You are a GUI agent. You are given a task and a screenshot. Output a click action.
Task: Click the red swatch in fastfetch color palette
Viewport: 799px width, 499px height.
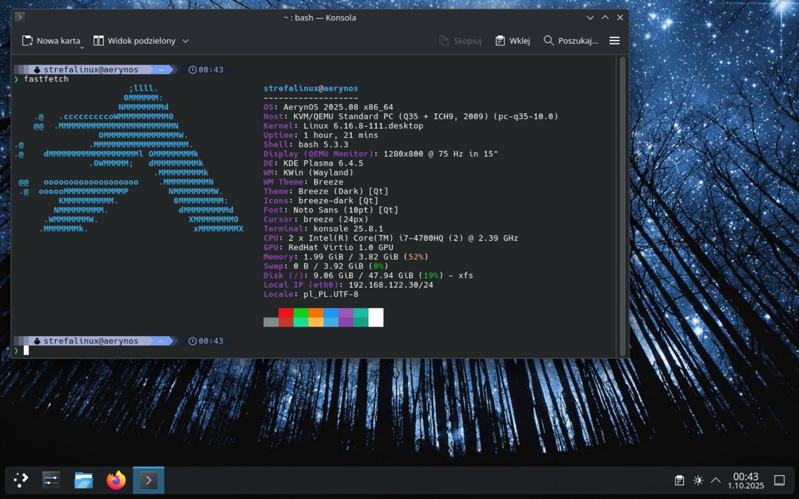[285, 317]
